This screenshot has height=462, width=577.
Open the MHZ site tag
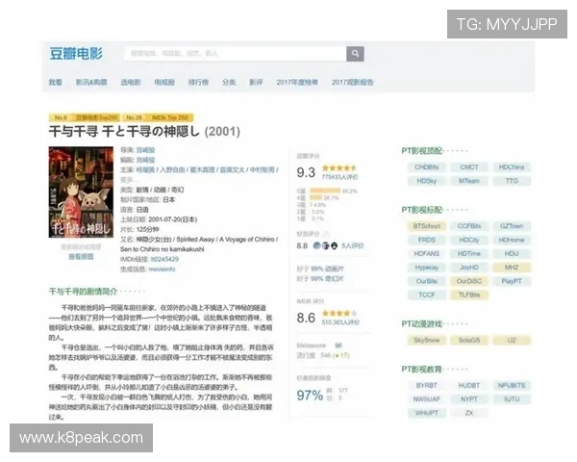pyautogui.click(x=512, y=268)
